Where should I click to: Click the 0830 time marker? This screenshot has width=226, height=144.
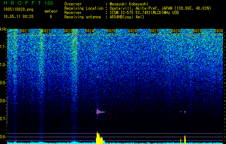tap(219, 31)
